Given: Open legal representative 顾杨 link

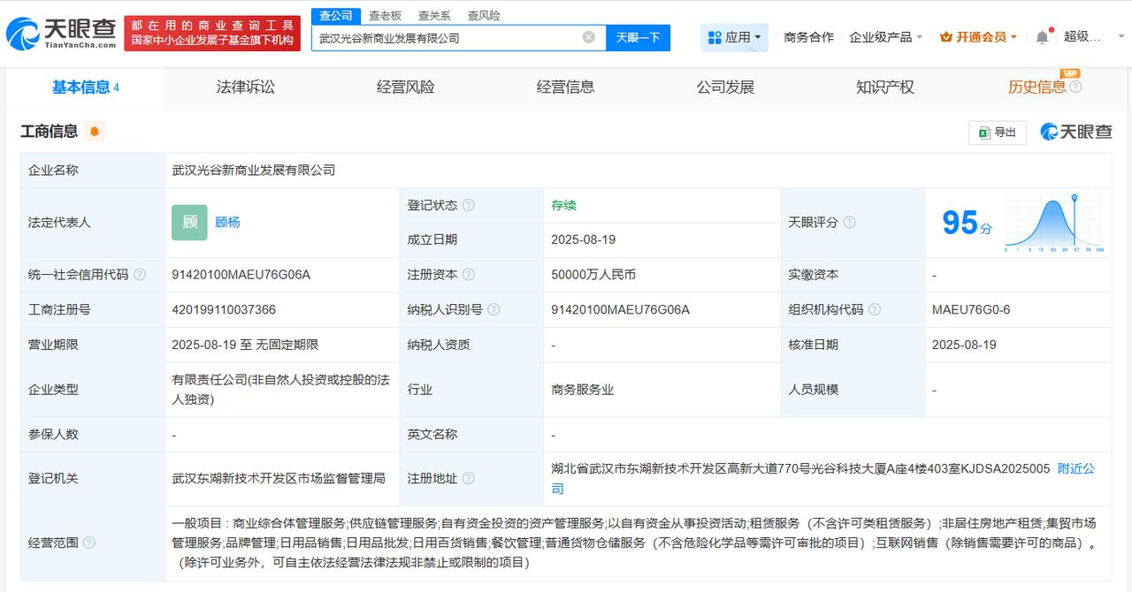Looking at the screenshot, I should [227, 222].
